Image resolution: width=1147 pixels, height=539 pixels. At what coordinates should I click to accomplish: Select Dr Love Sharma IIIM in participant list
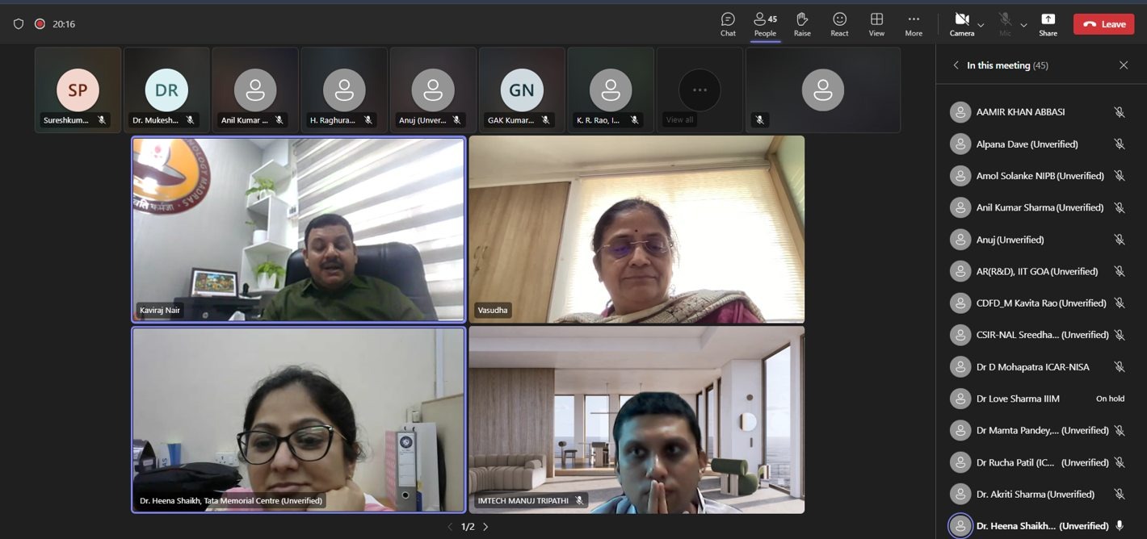pyautogui.click(x=1018, y=399)
